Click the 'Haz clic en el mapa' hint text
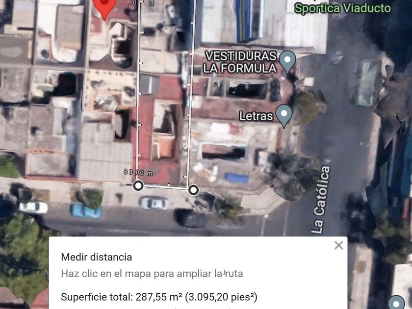 [152, 274]
